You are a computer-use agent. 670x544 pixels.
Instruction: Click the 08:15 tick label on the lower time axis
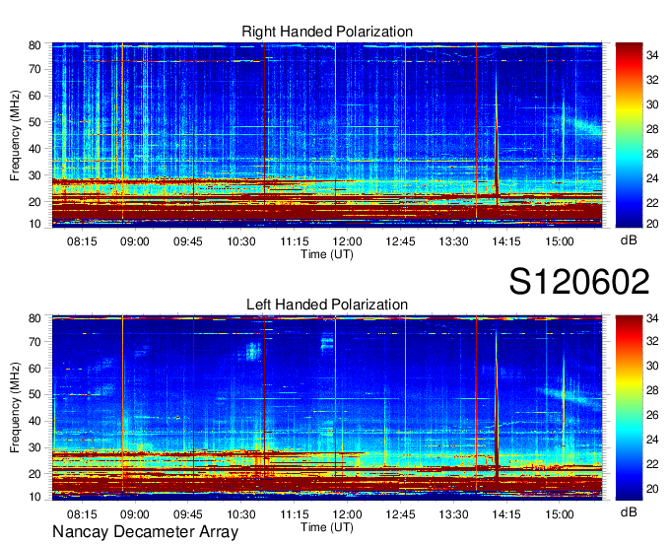[82, 514]
